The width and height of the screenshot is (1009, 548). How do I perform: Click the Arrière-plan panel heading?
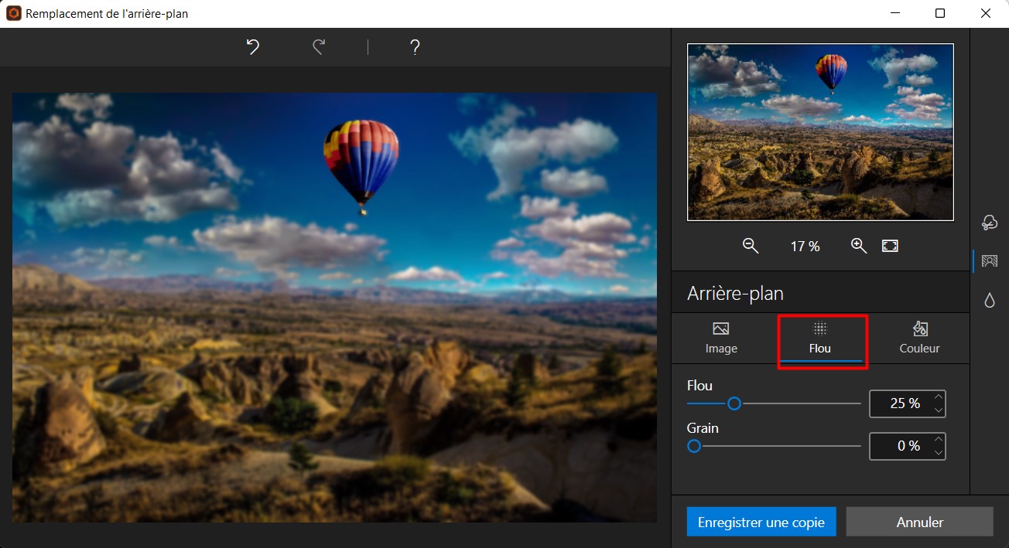pos(735,294)
